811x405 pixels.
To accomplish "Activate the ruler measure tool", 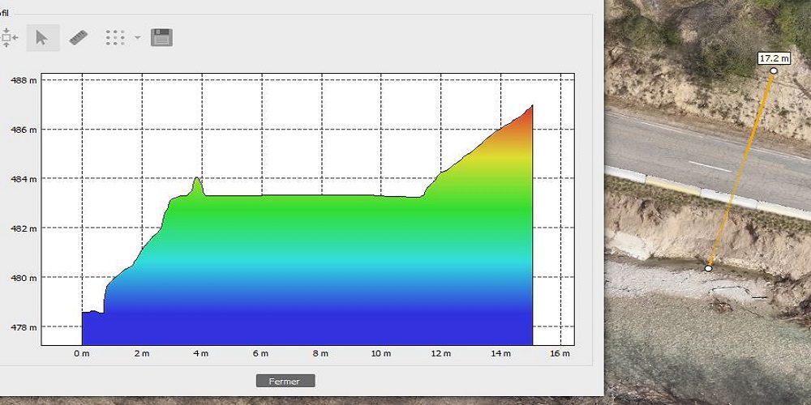I will tap(78, 37).
